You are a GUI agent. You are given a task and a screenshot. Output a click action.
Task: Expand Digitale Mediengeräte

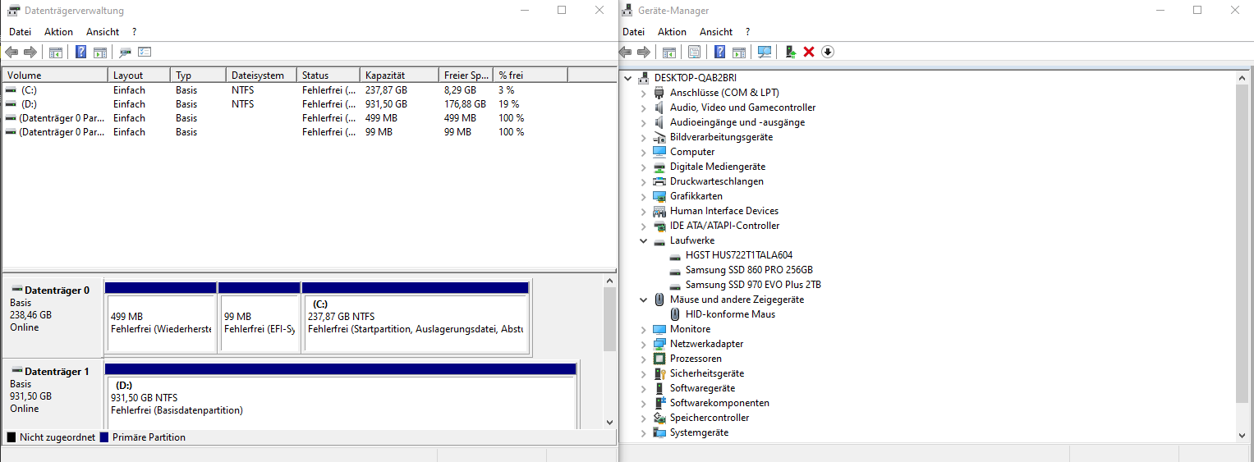tap(644, 167)
